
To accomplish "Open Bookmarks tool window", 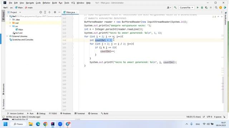I will 4,89.
